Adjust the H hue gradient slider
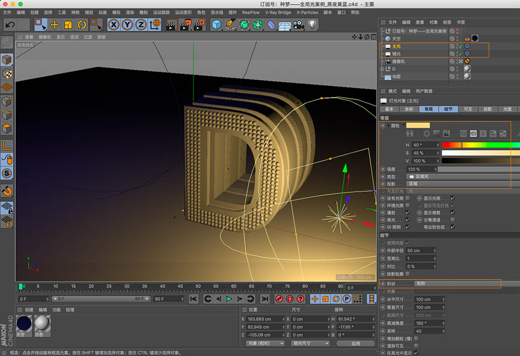 tap(481, 145)
